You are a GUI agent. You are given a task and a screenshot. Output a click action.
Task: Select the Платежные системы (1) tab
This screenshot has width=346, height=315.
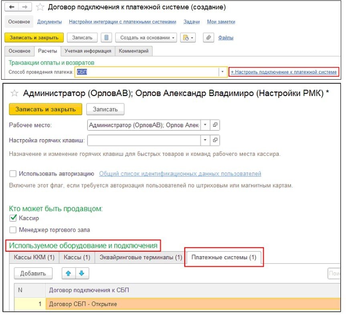pos(224,257)
